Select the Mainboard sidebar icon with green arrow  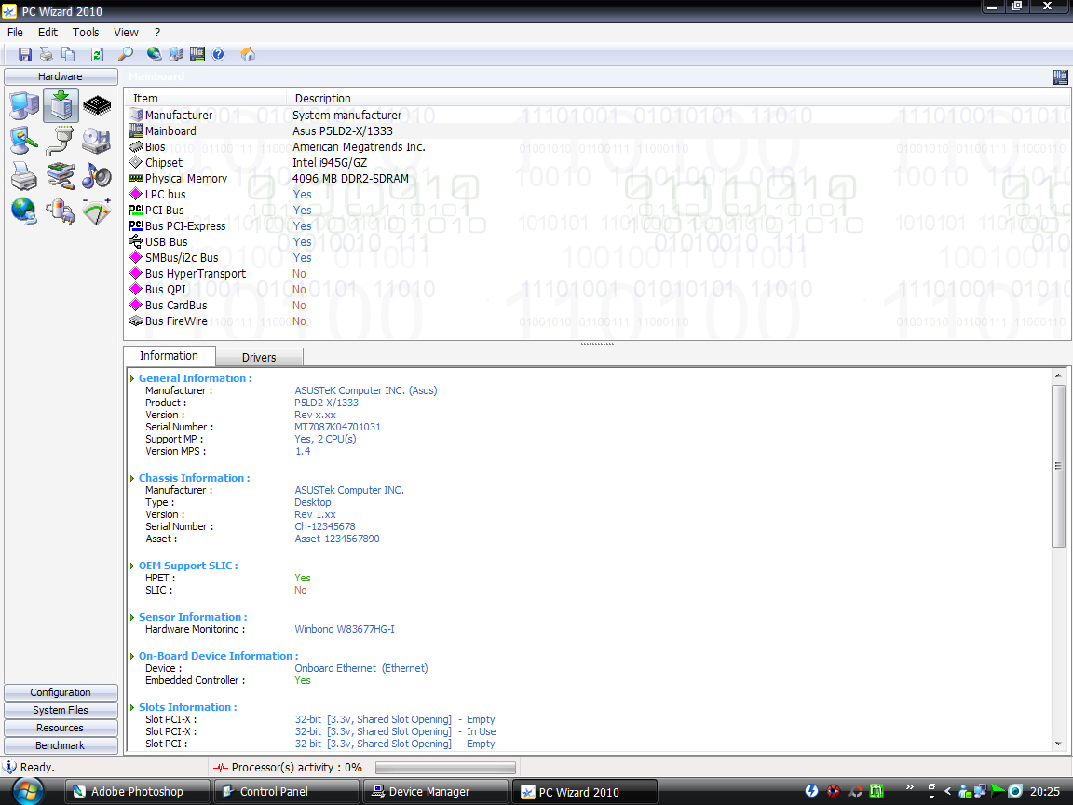[x=61, y=105]
